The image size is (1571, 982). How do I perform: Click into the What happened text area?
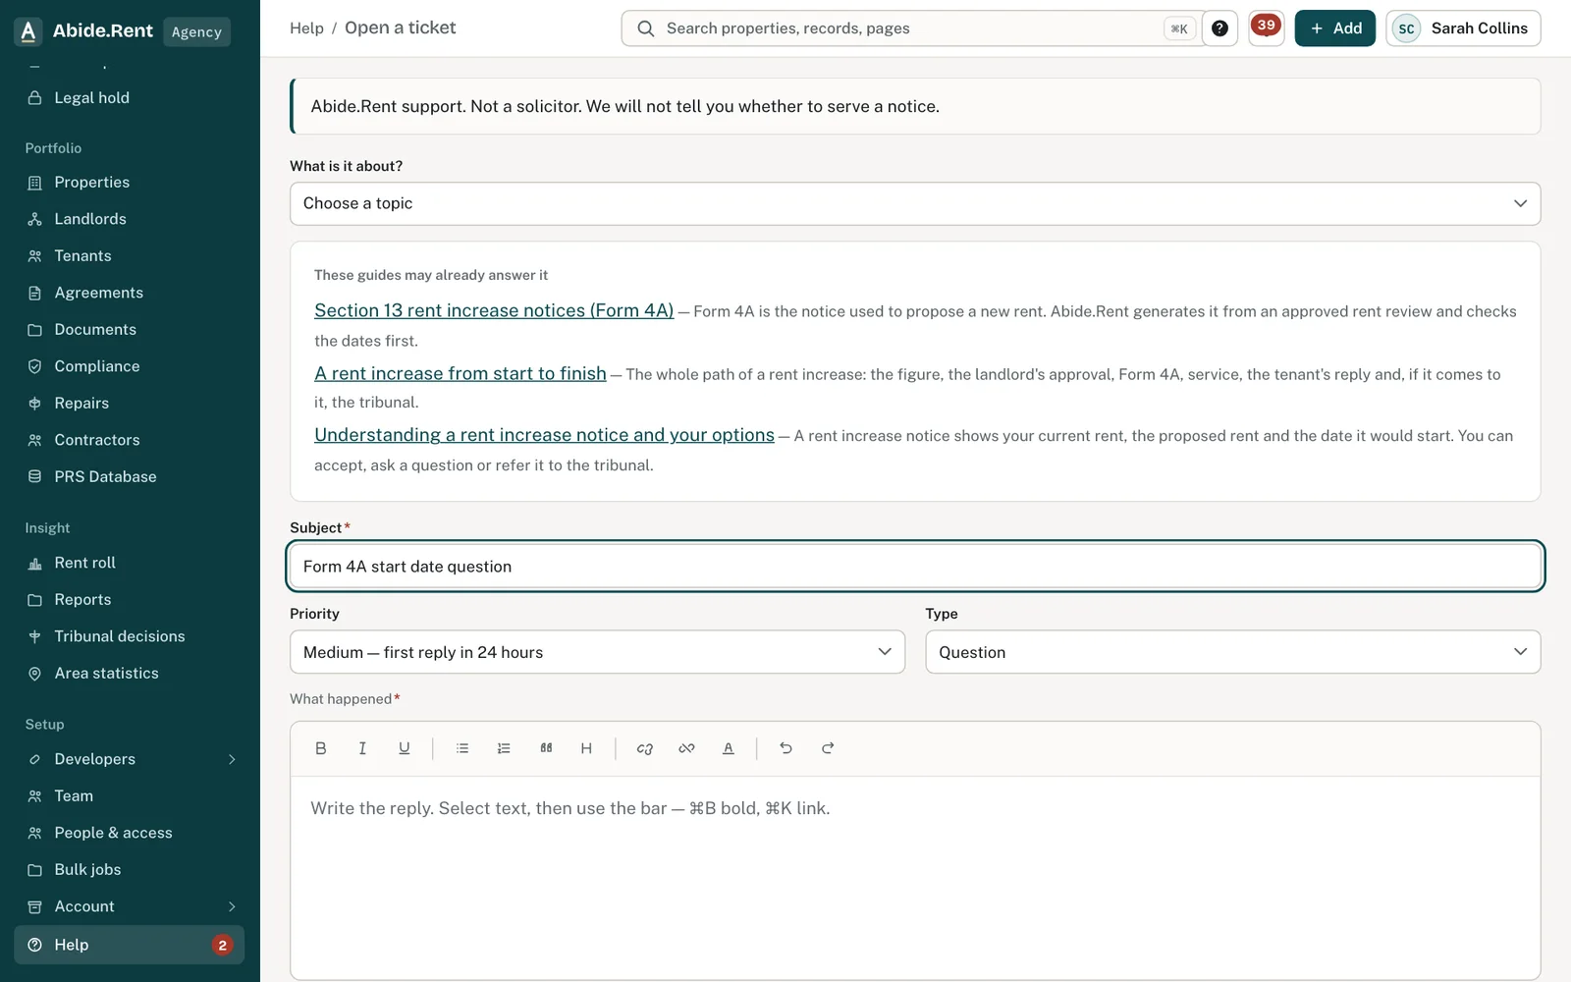[915, 878]
